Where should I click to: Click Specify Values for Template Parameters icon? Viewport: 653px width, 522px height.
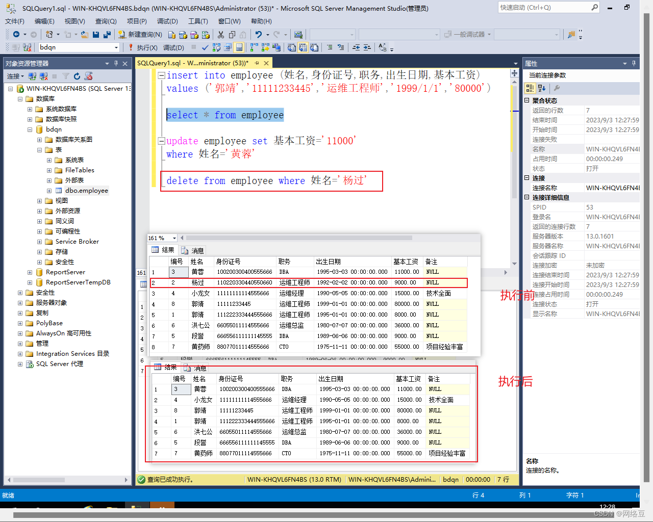coord(382,47)
